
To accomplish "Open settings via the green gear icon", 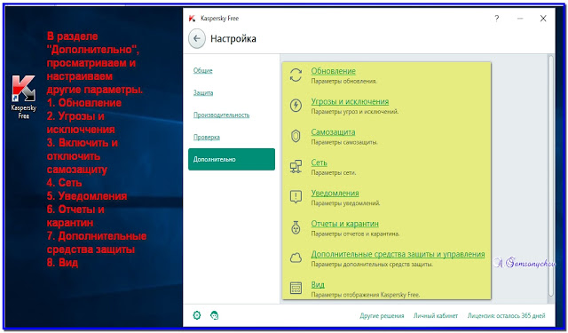I will pos(197,315).
